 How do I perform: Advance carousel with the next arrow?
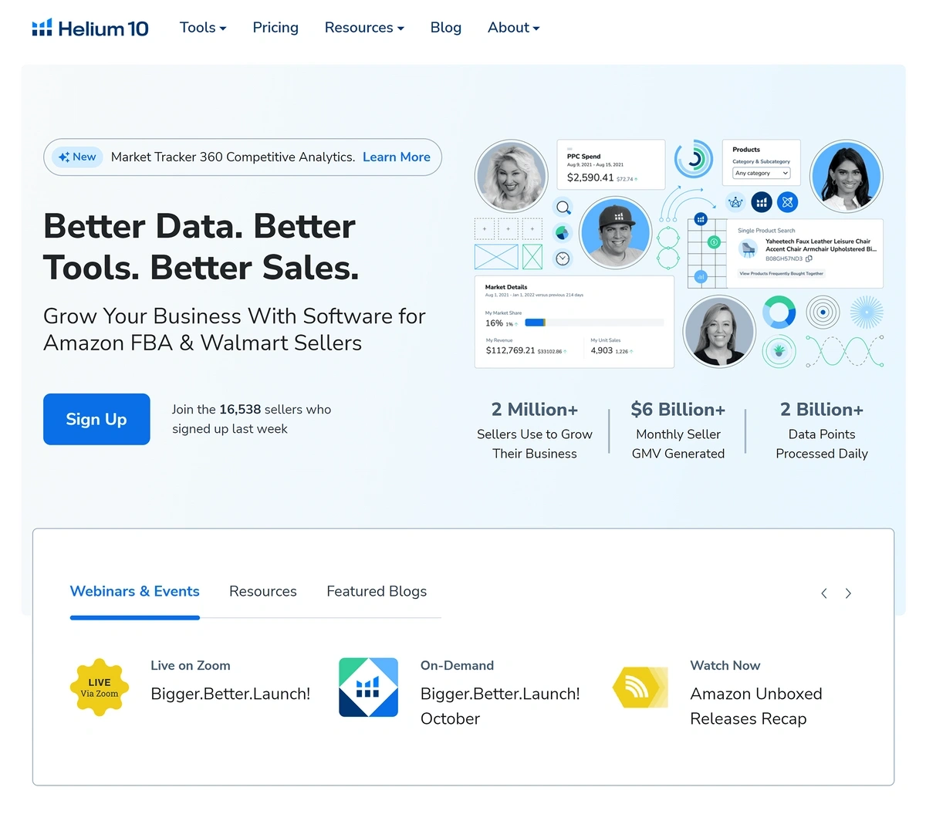click(848, 593)
